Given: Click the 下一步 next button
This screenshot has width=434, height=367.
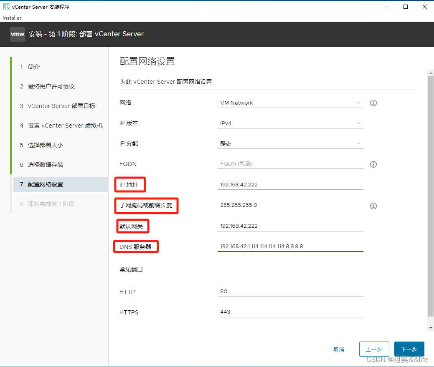Looking at the screenshot, I should (x=409, y=349).
